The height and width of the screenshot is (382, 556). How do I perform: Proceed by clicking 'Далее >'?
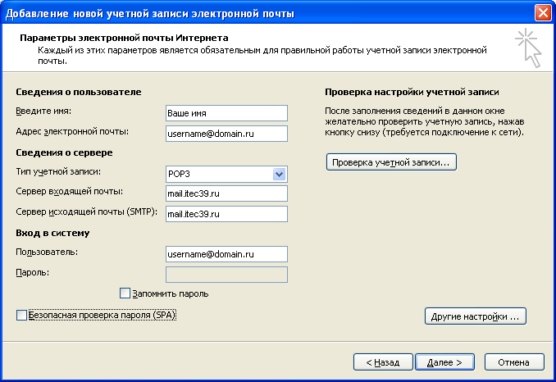(x=444, y=362)
